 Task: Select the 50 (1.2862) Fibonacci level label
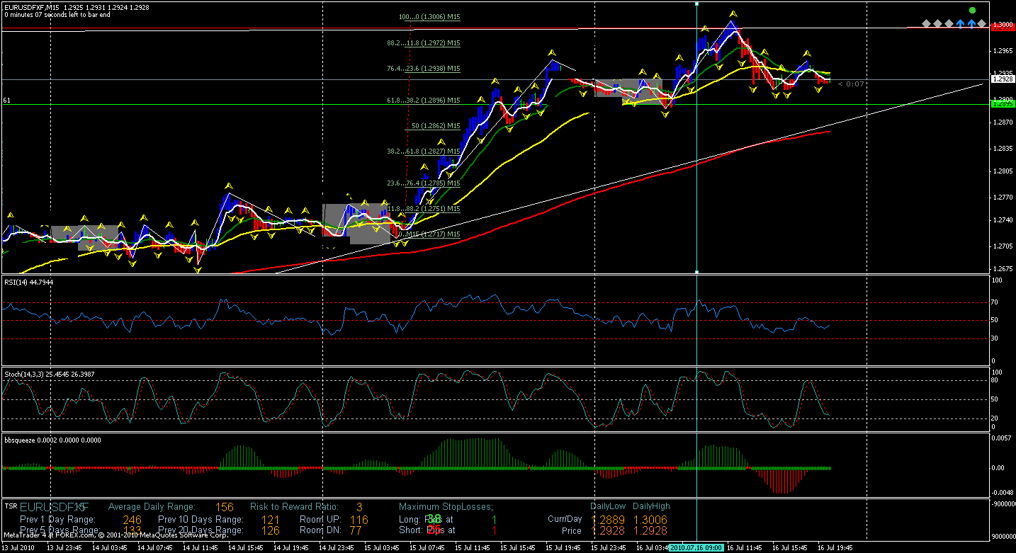pyautogui.click(x=436, y=126)
